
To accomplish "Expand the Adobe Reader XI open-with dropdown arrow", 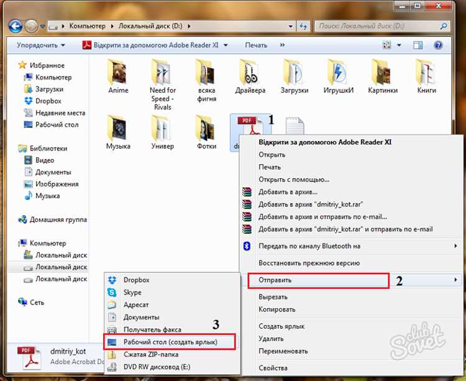I will coord(226,45).
